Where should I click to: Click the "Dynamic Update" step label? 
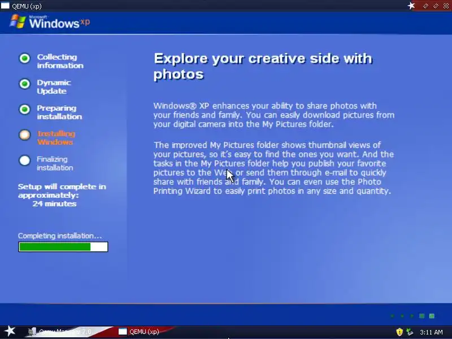click(54, 87)
